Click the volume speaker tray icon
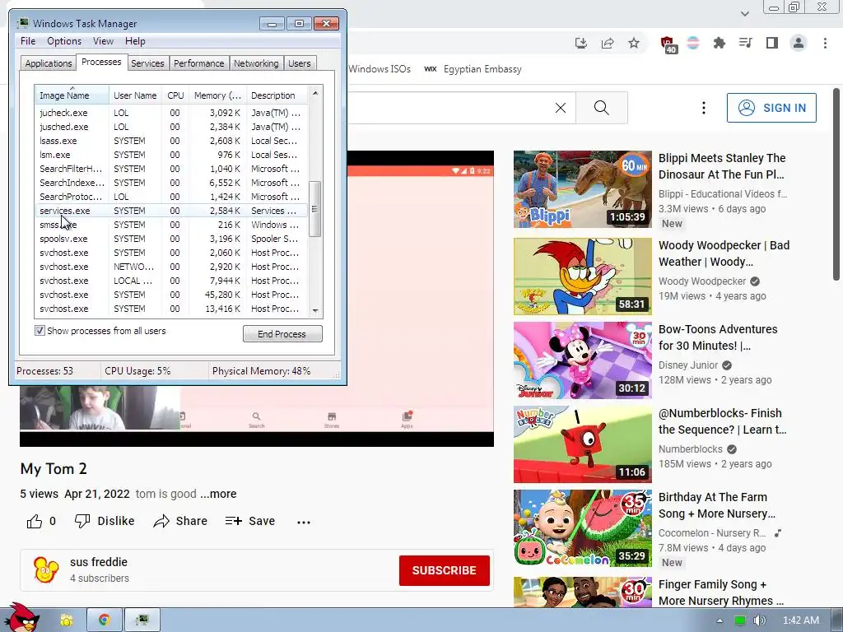 click(x=759, y=620)
